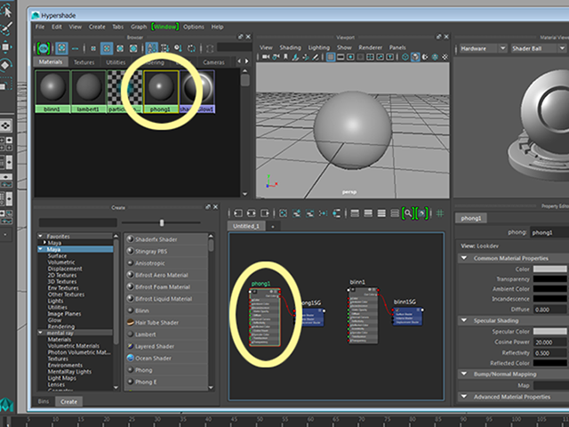Click the rearrange graph icon

(x=323, y=213)
